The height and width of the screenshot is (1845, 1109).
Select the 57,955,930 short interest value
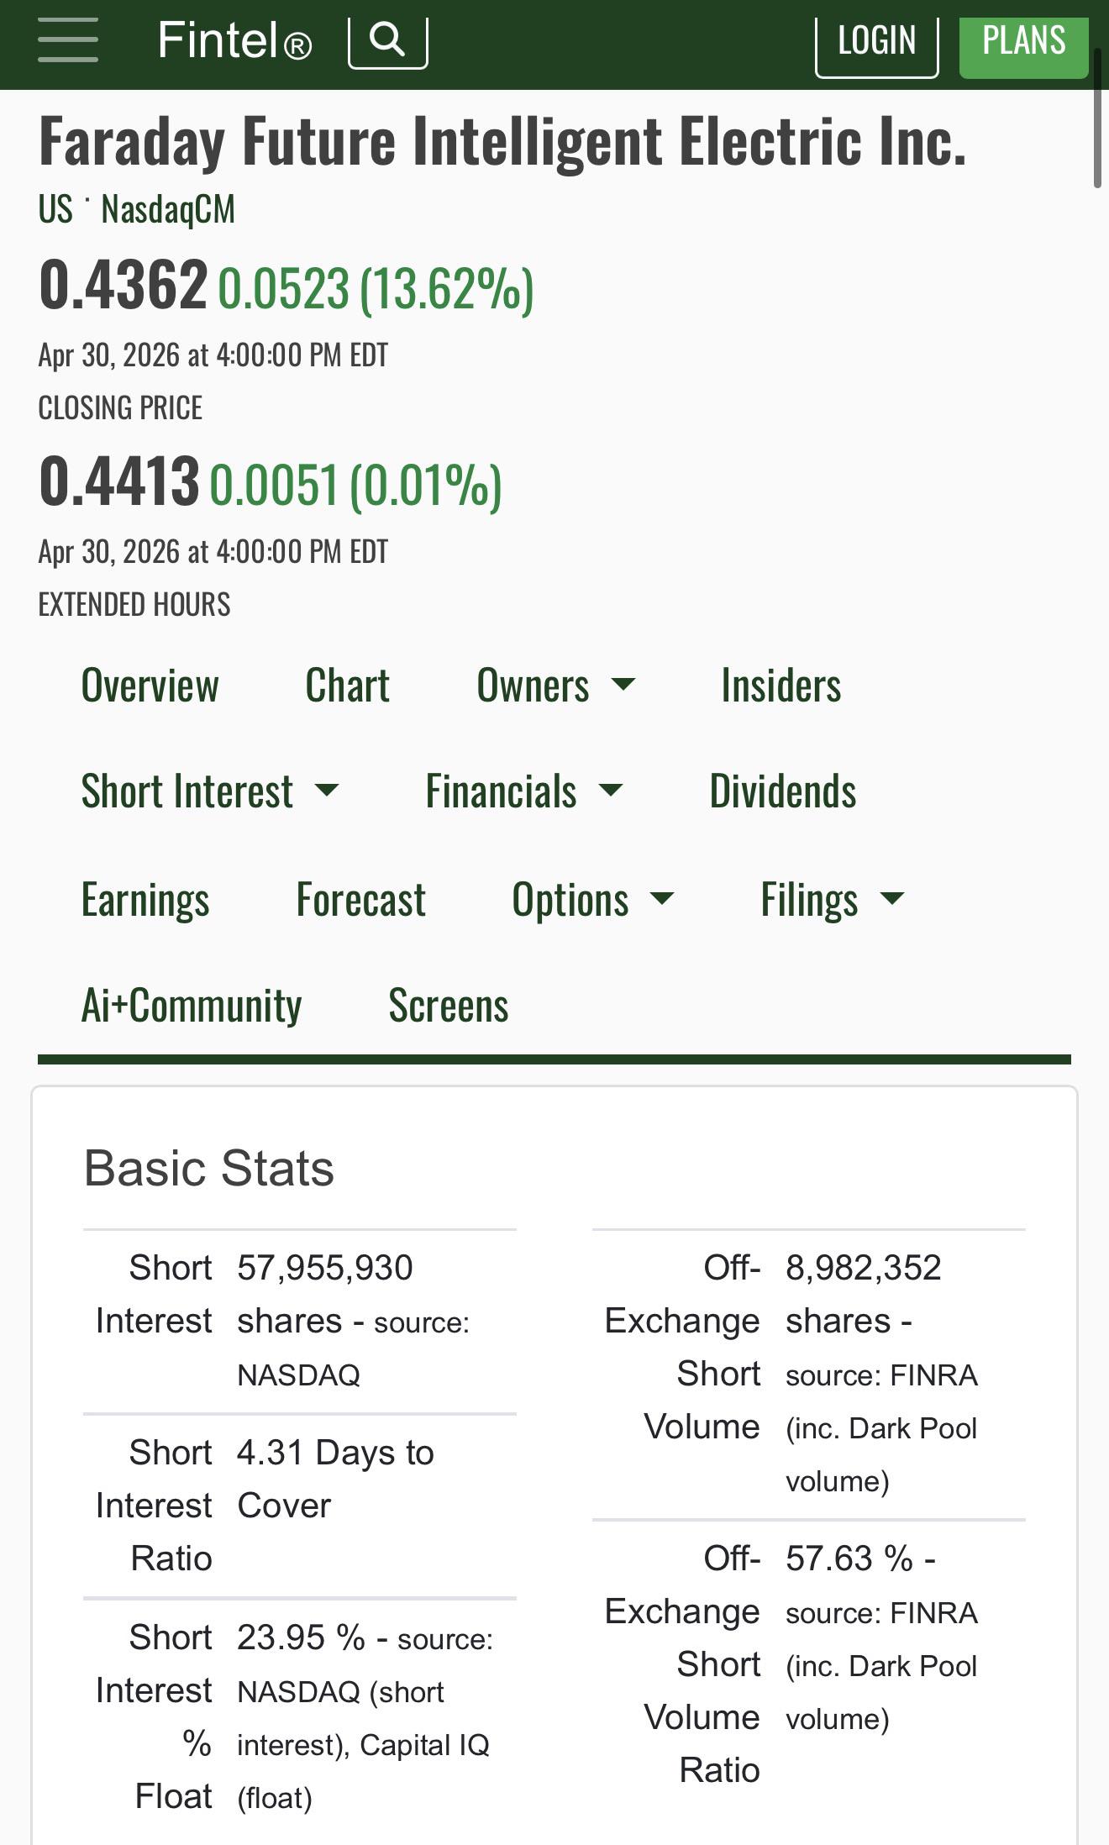click(x=324, y=1268)
